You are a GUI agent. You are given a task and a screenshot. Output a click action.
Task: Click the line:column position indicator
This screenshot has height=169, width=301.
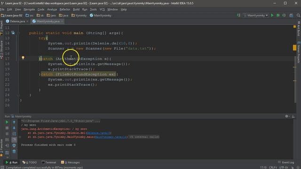click(263, 168)
